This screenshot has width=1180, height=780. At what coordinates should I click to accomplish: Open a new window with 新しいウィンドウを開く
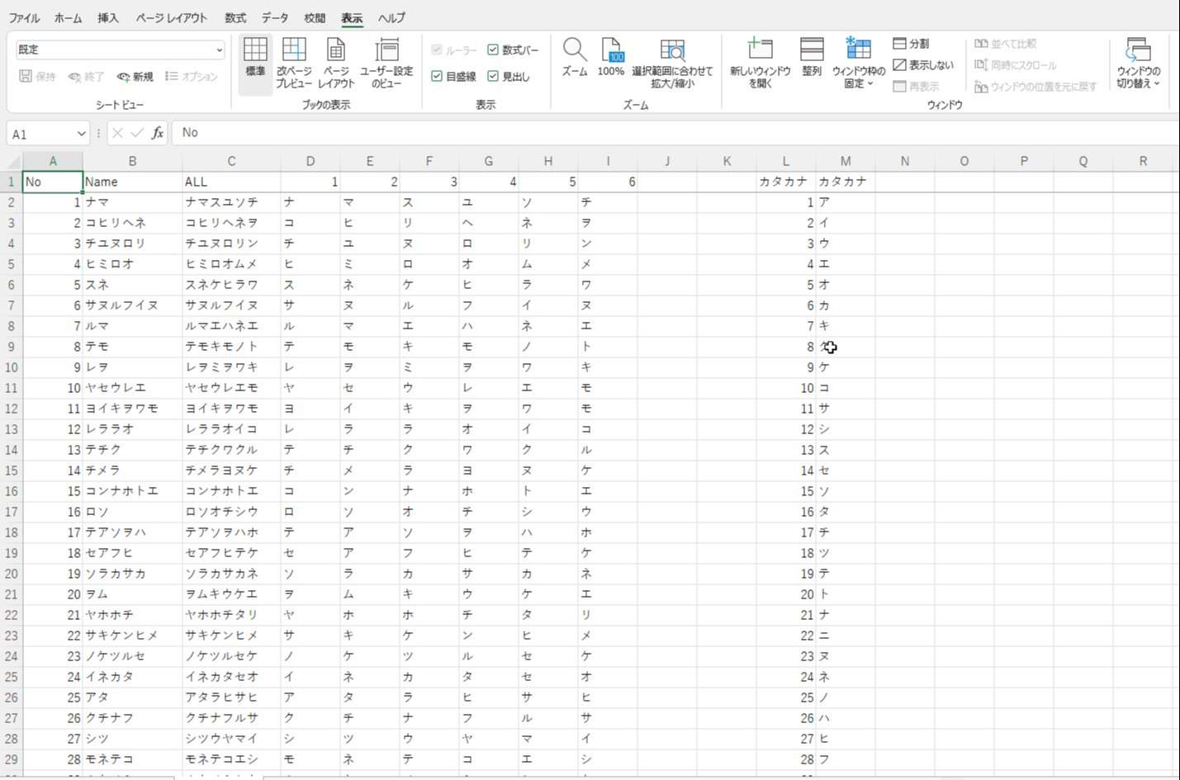coord(760,64)
